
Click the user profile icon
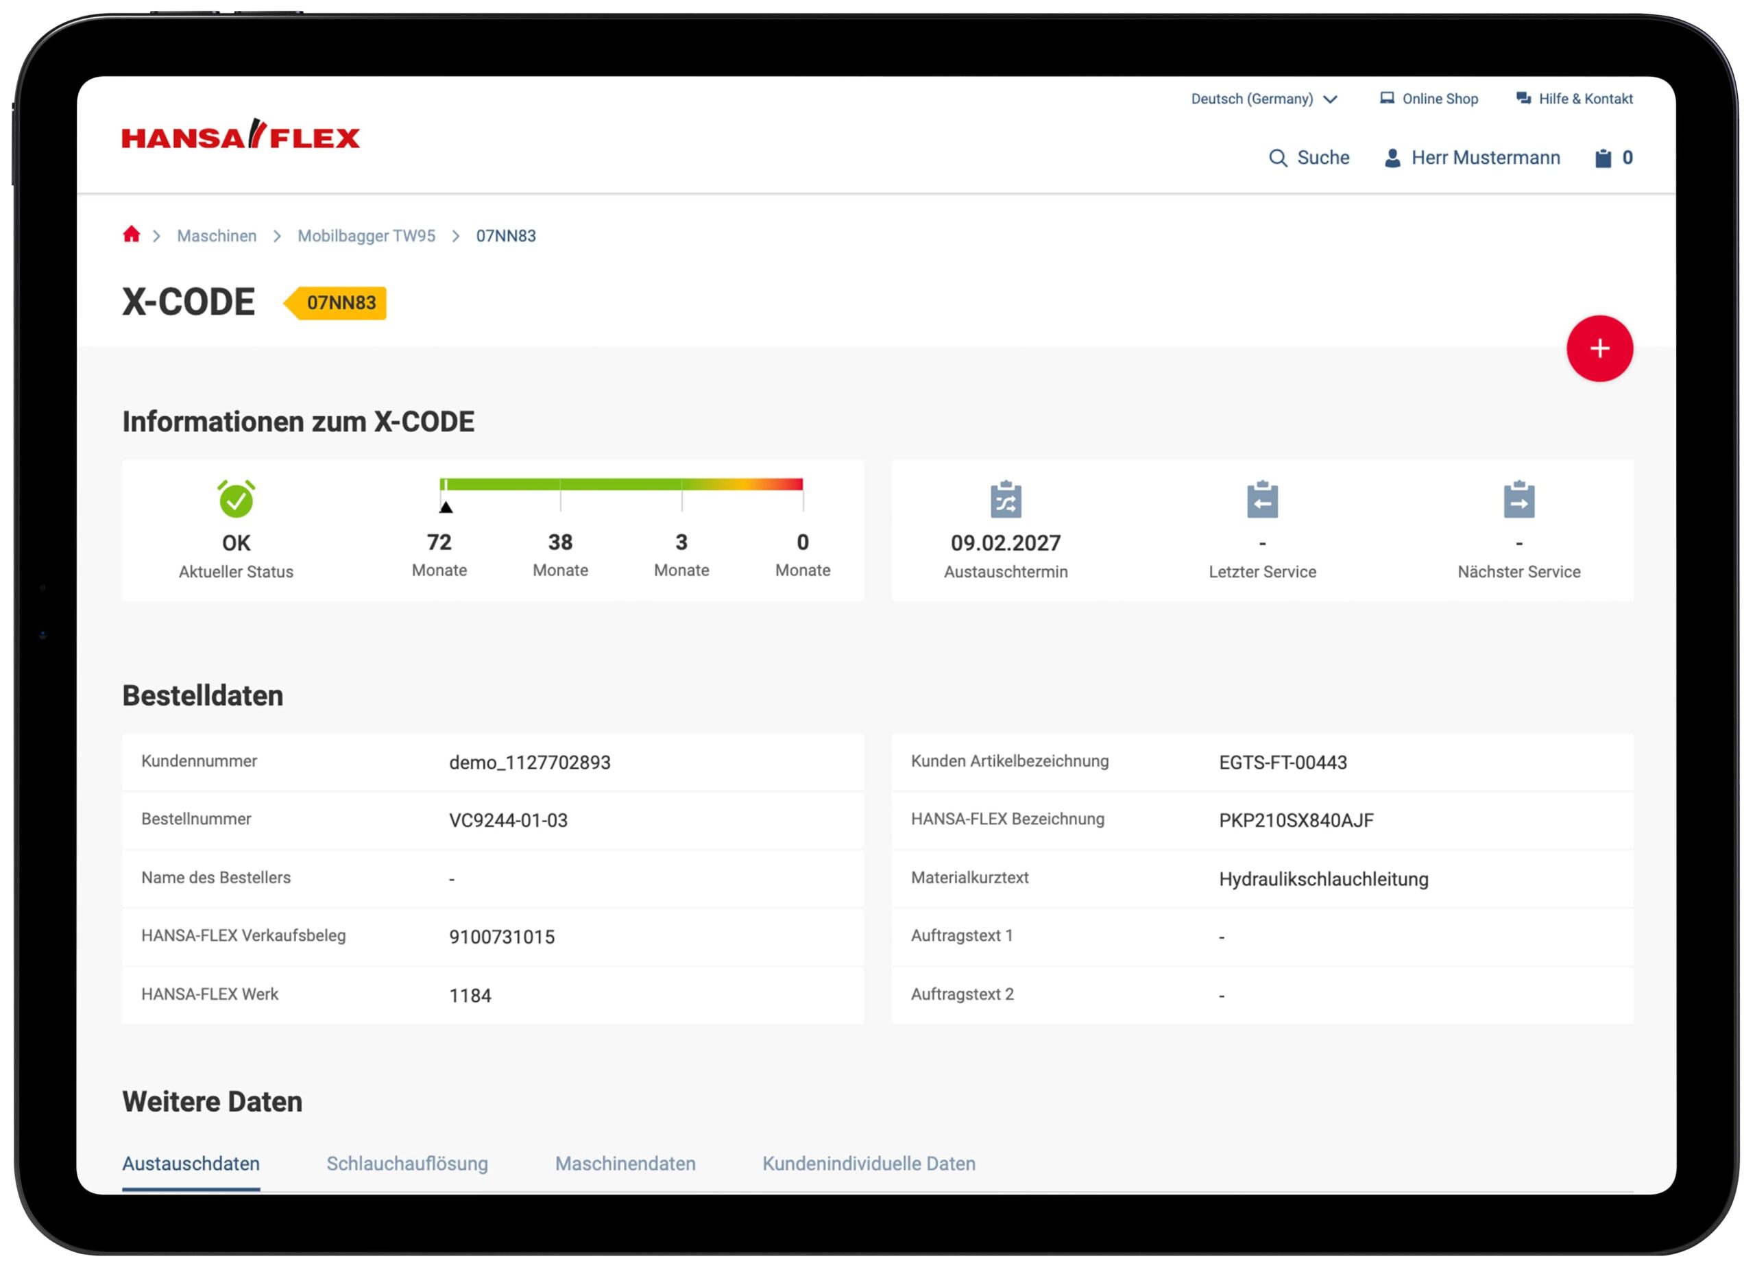pyautogui.click(x=1392, y=158)
